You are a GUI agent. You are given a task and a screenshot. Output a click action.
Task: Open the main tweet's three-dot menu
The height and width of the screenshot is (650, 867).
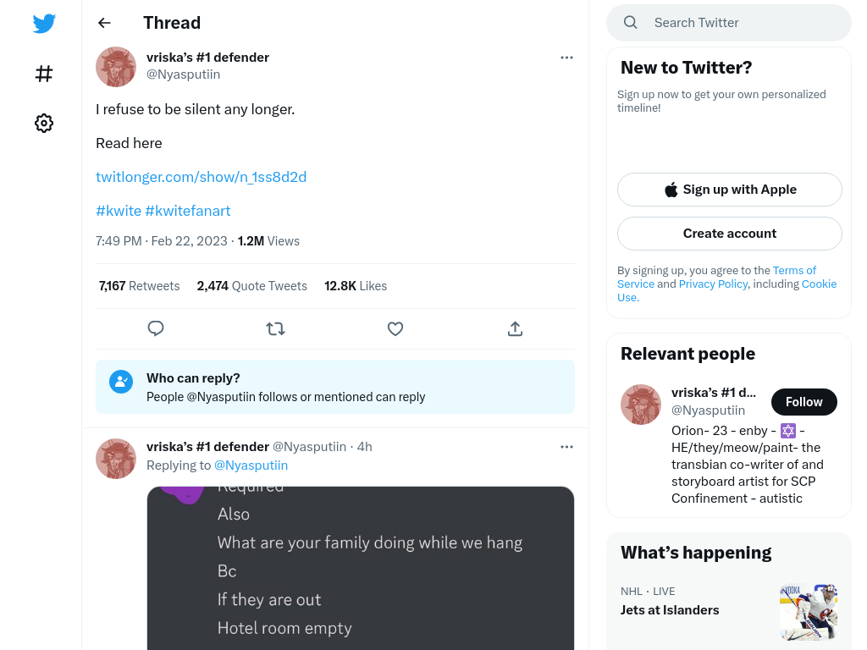point(566,58)
